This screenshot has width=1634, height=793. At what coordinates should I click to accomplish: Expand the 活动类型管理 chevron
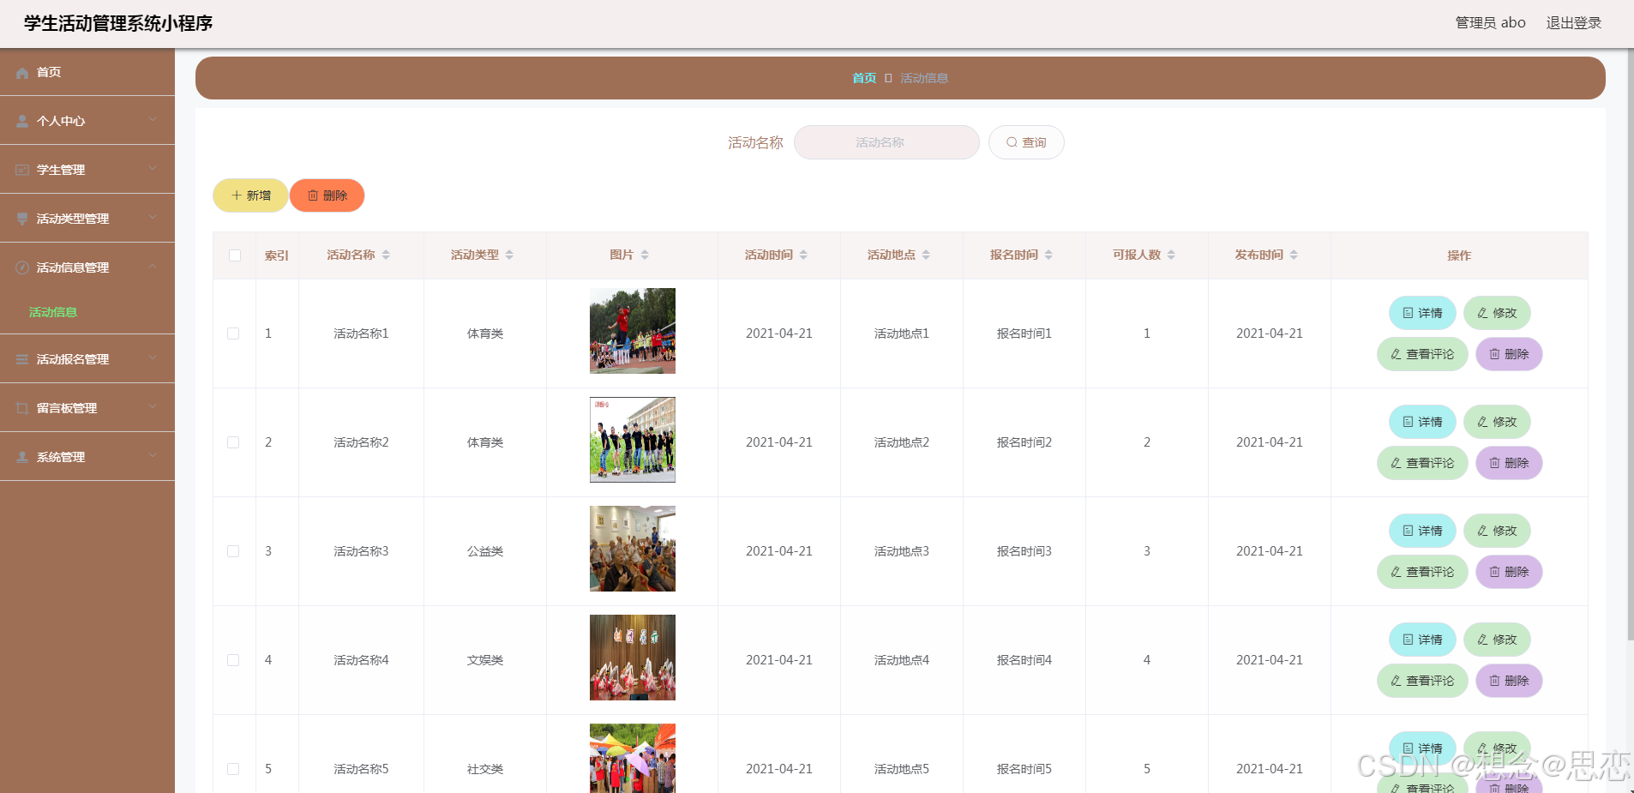pyautogui.click(x=153, y=218)
